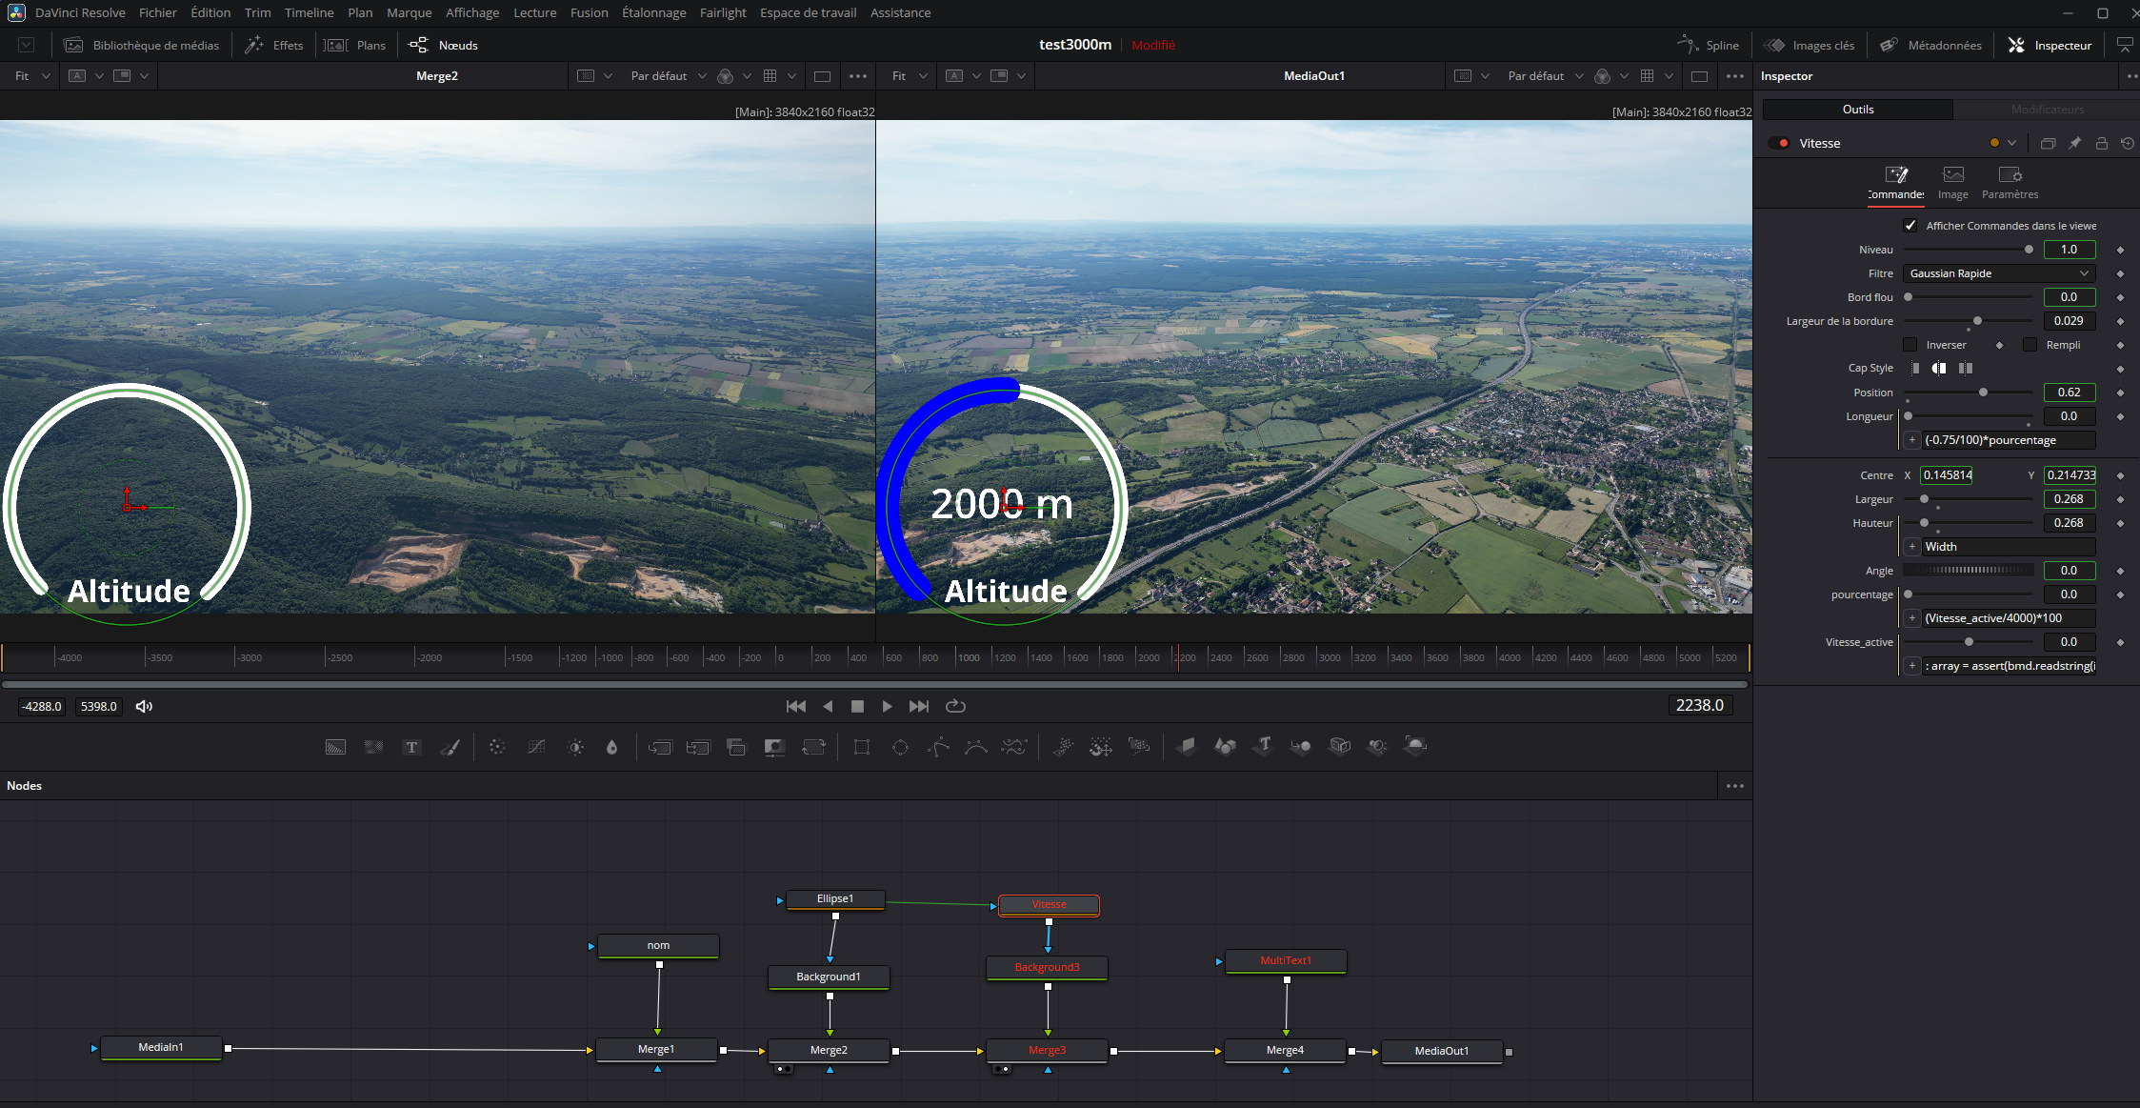Open the Métadonnées panel
The height and width of the screenshot is (1108, 2140).
click(x=1930, y=45)
